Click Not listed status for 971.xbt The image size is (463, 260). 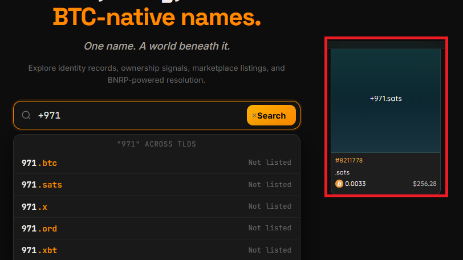pos(270,250)
